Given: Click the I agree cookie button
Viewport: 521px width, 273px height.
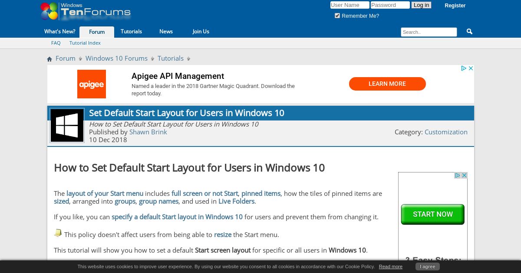Looking at the screenshot, I should (x=428, y=266).
